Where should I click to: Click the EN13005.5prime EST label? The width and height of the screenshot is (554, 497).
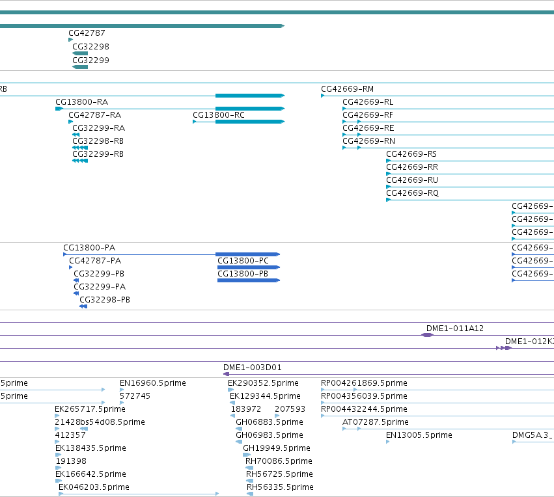[x=419, y=436]
